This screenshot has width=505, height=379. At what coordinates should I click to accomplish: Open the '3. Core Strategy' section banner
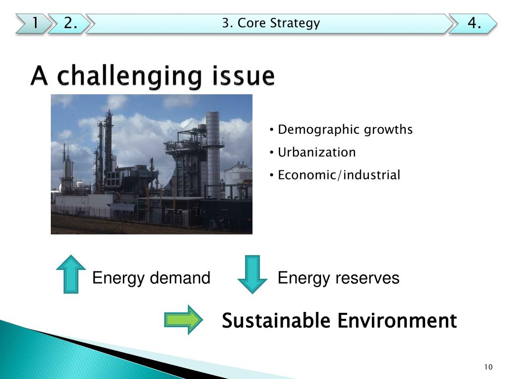[271, 23]
